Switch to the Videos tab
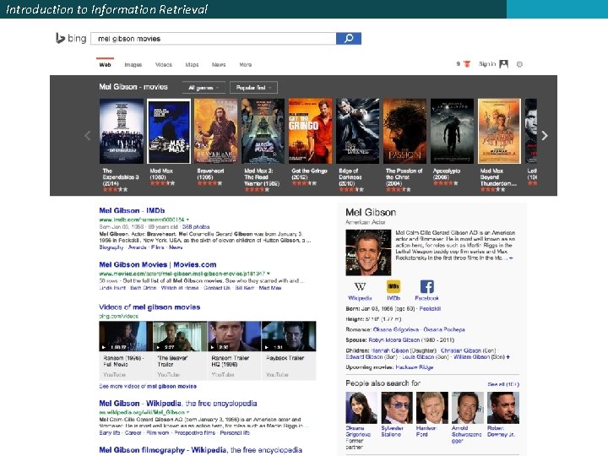The image size is (608, 456). pyautogui.click(x=164, y=65)
